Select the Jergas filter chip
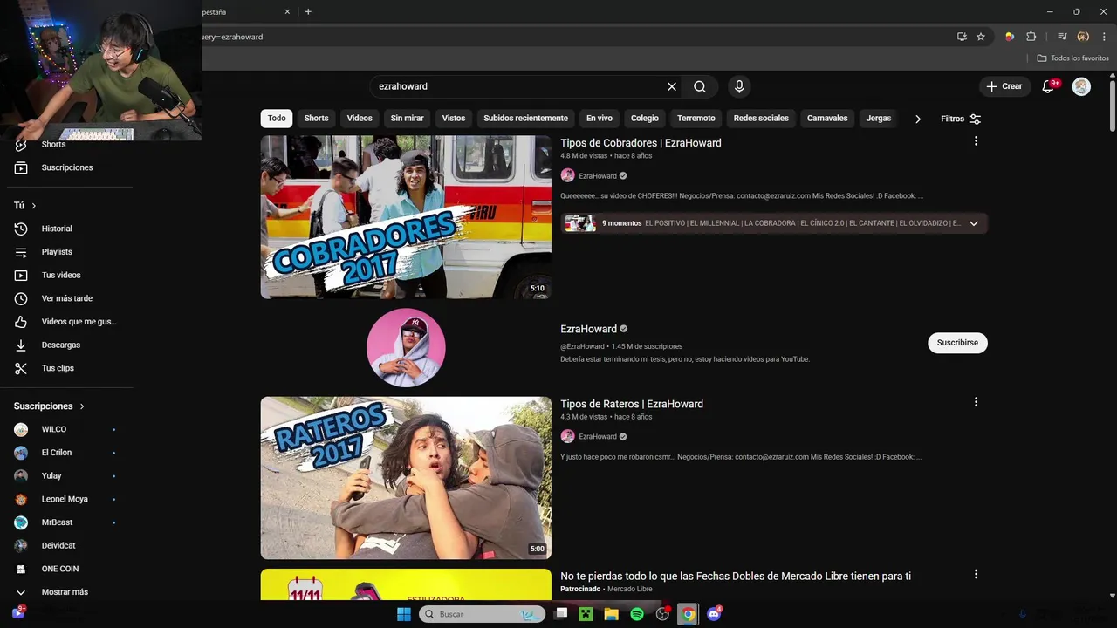1117x628 pixels. [x=879, y=119]
